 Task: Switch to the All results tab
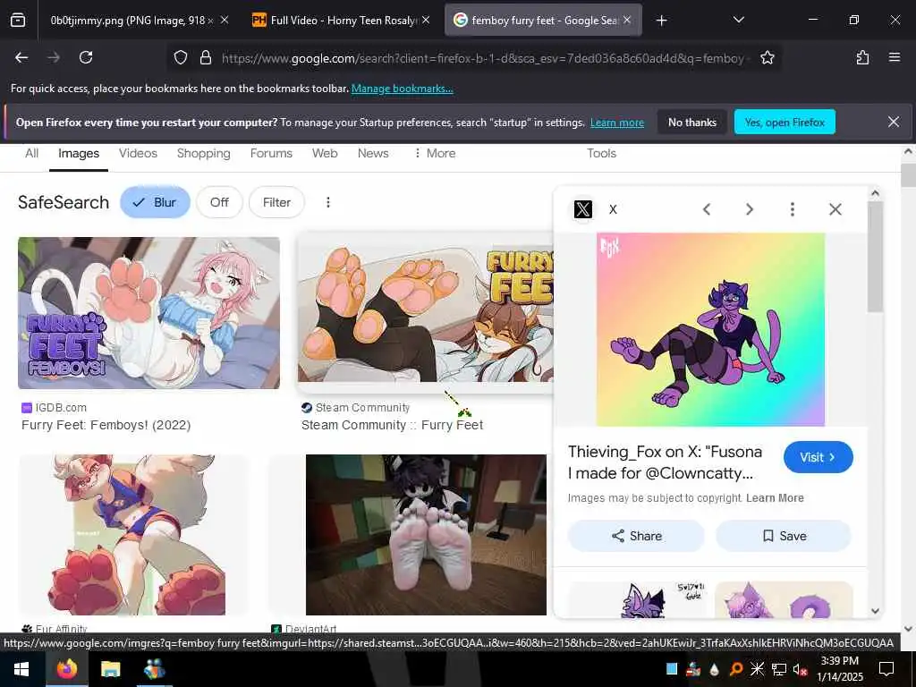[x=31, y=153]
